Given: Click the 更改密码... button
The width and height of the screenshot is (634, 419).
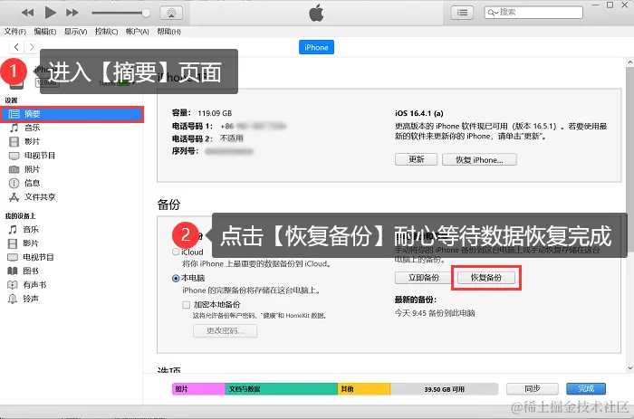Looking at the screenshot, I should (225, 330).
